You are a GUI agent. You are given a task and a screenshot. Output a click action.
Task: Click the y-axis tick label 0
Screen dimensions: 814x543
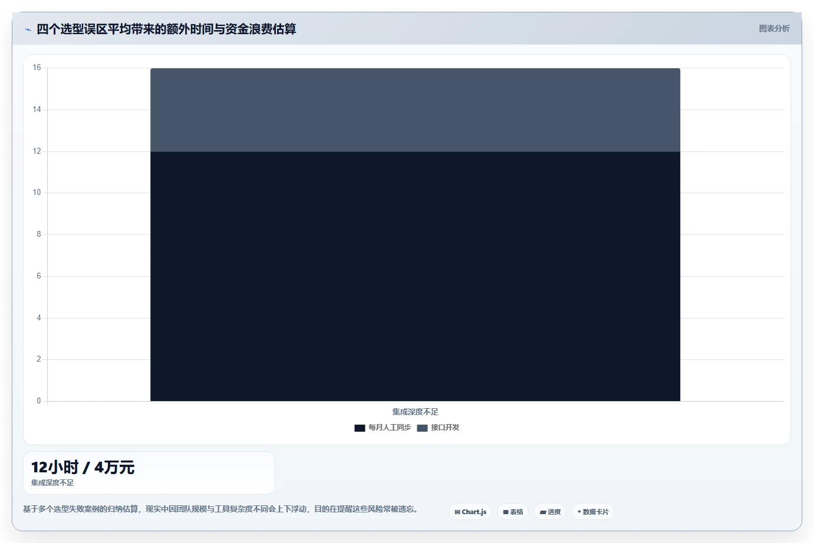point(39,401)
